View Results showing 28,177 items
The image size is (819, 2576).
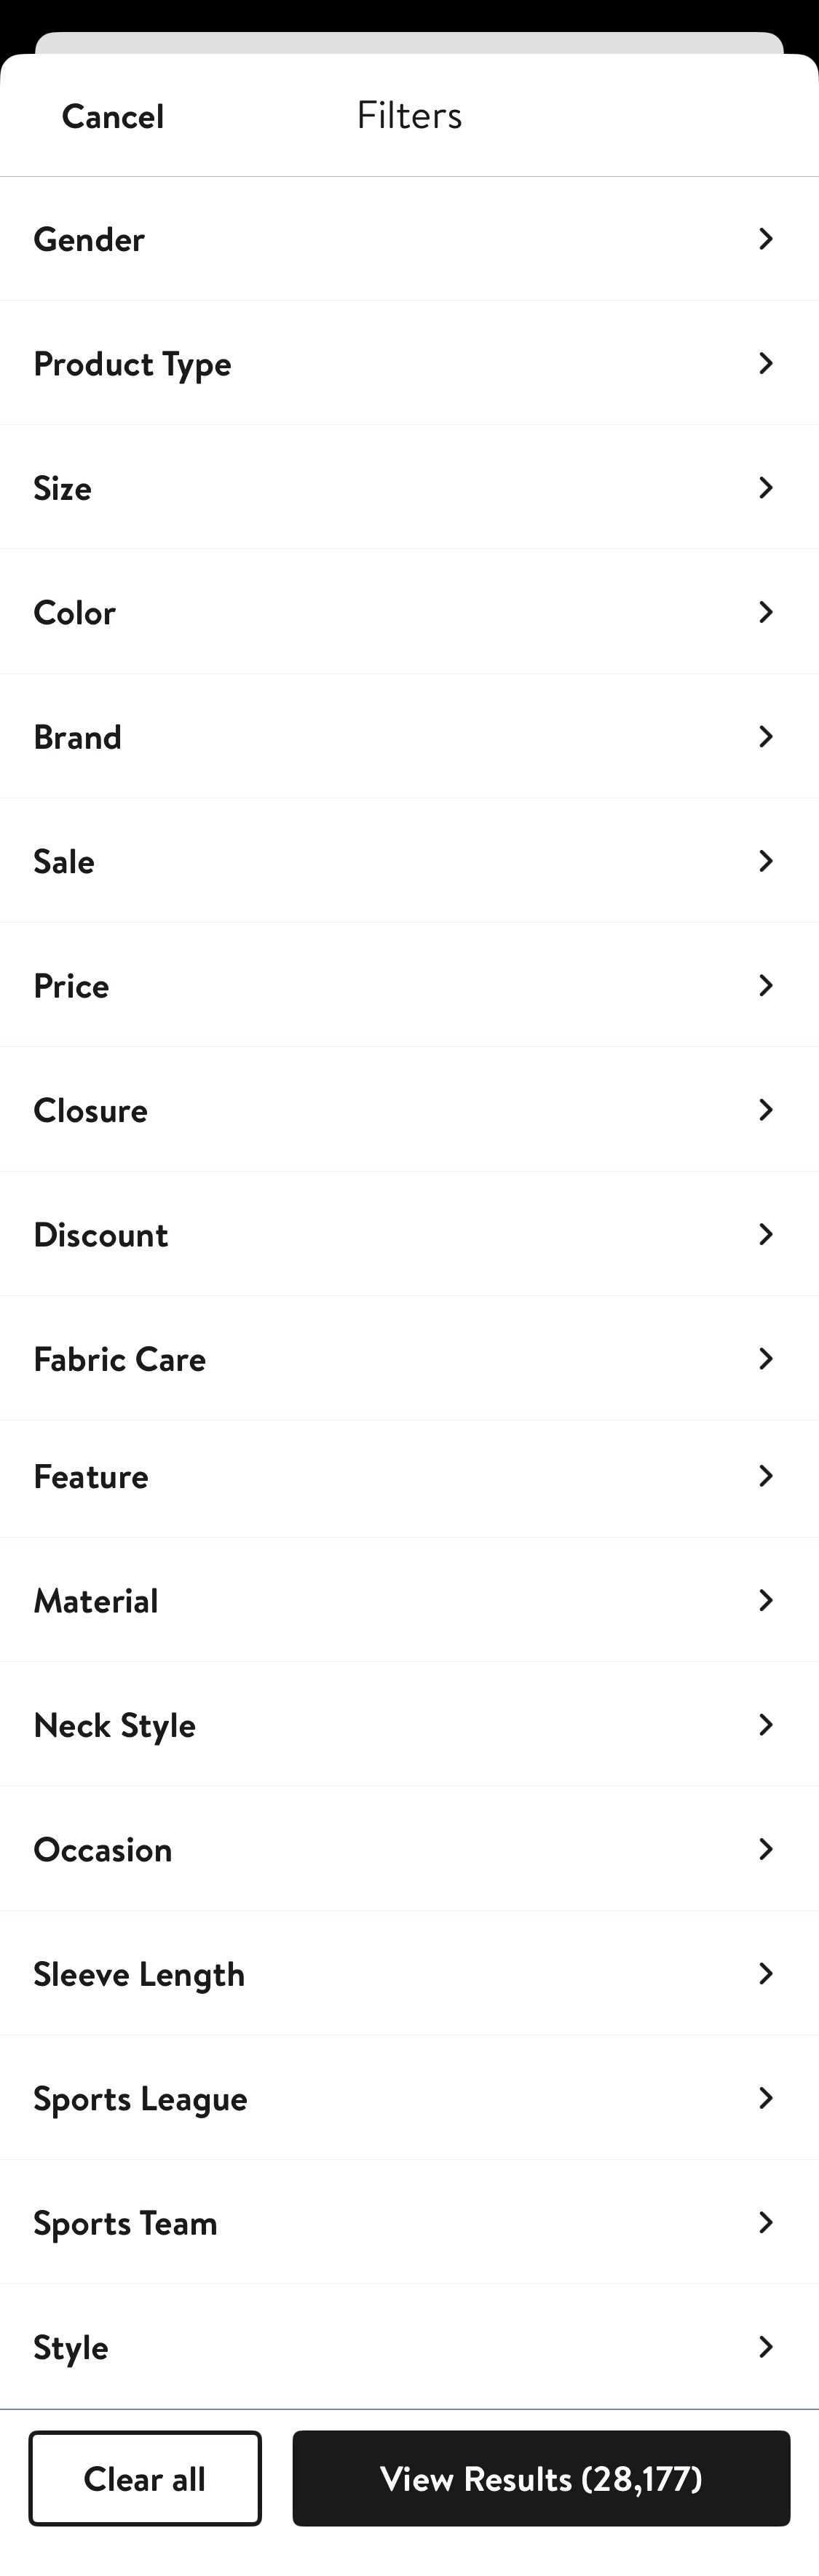pyautogui.click(x=541, y=2479)
